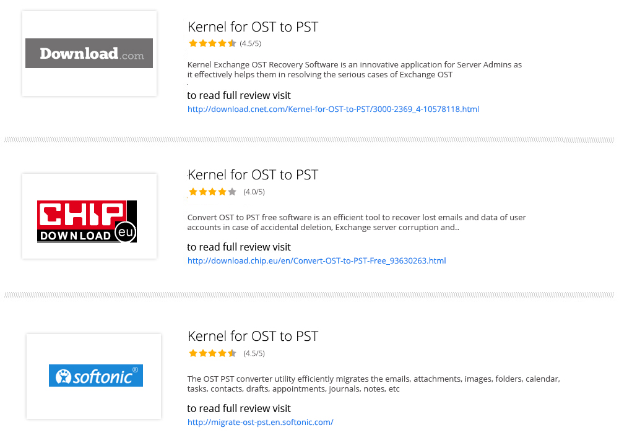Visit the migrate-ost-pst softonic link
This screenshot has height=438, width=619.
[260, 423]
